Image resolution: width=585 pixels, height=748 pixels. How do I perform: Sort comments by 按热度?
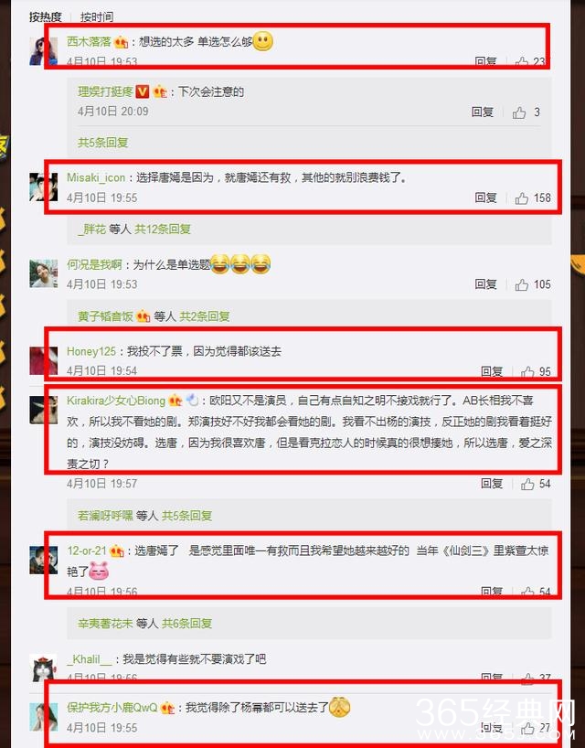point(46,17)
